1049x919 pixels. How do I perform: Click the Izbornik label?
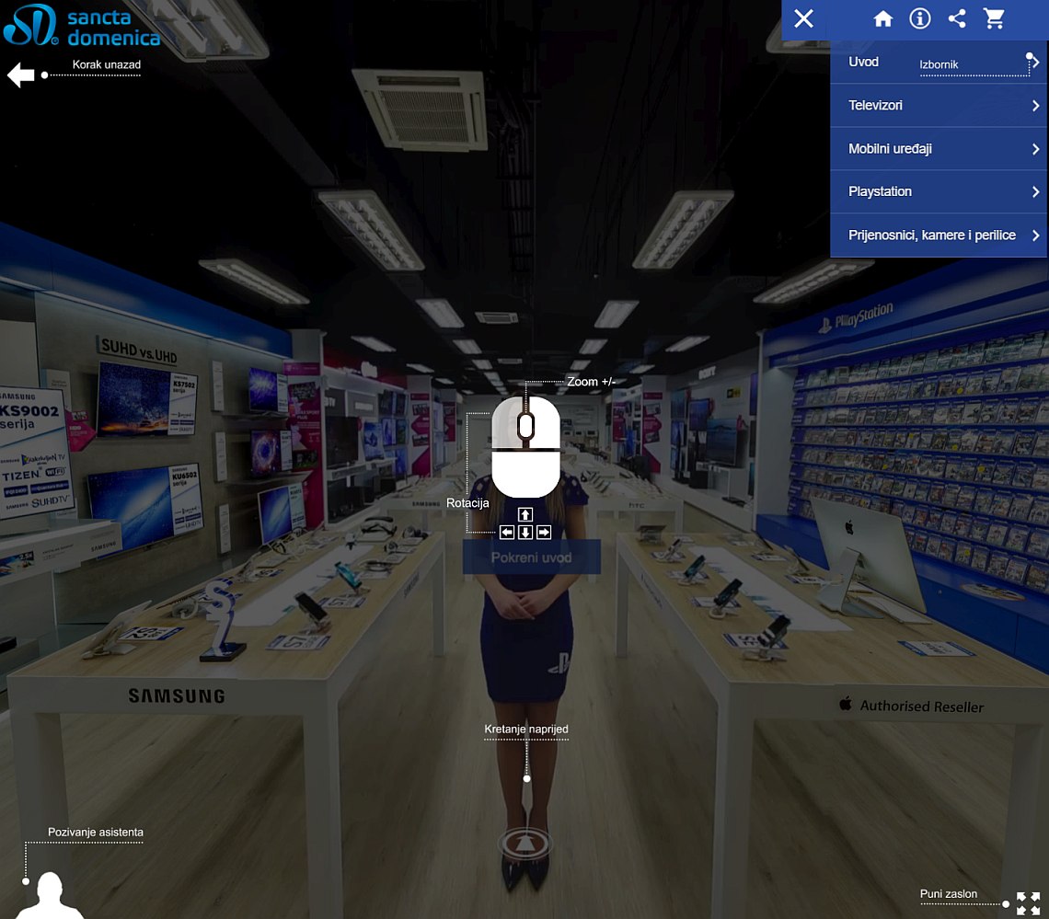point(939,65)
